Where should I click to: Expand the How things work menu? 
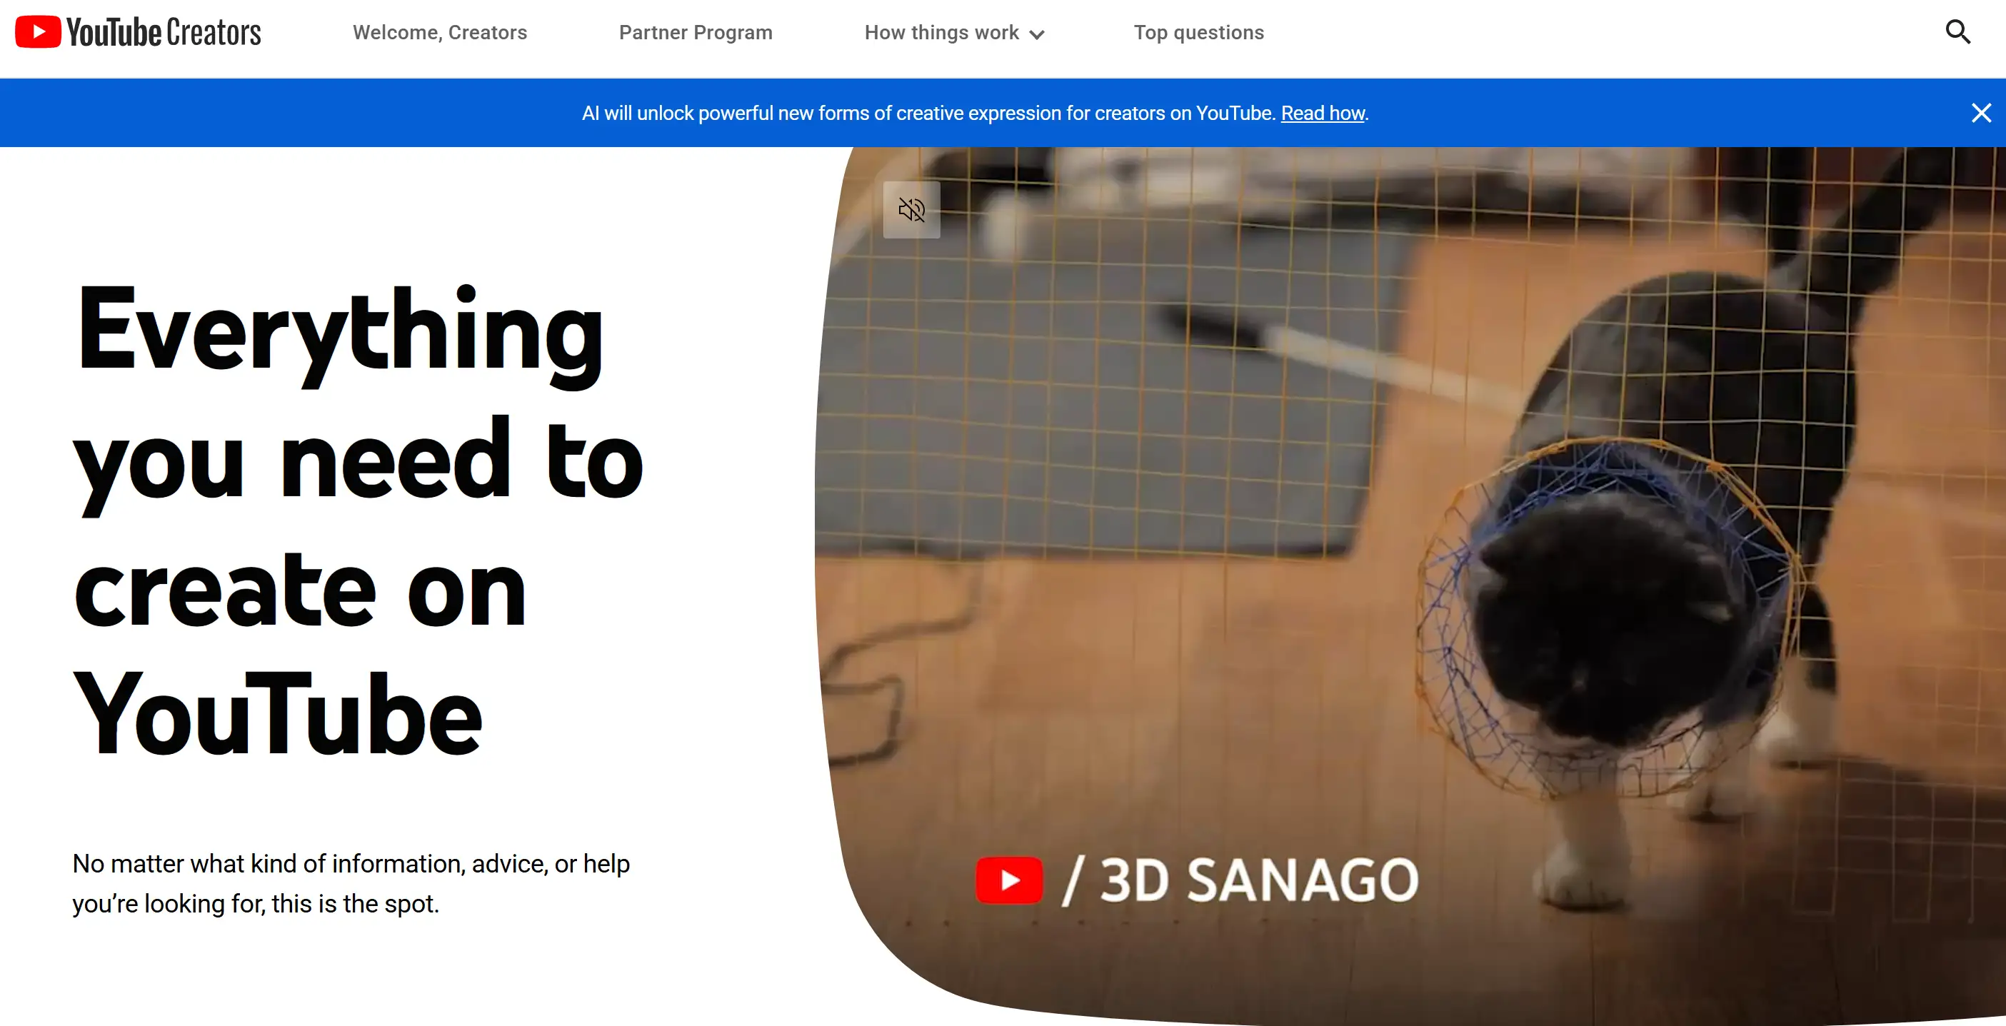pos(954,33)
